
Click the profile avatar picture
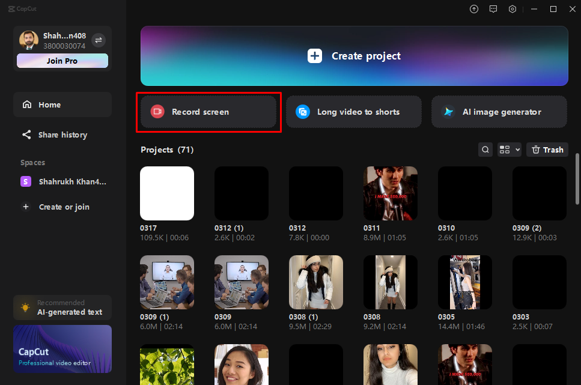(x=28, y=40)
